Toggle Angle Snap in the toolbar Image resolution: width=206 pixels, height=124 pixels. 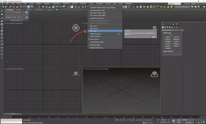[79, 7]
